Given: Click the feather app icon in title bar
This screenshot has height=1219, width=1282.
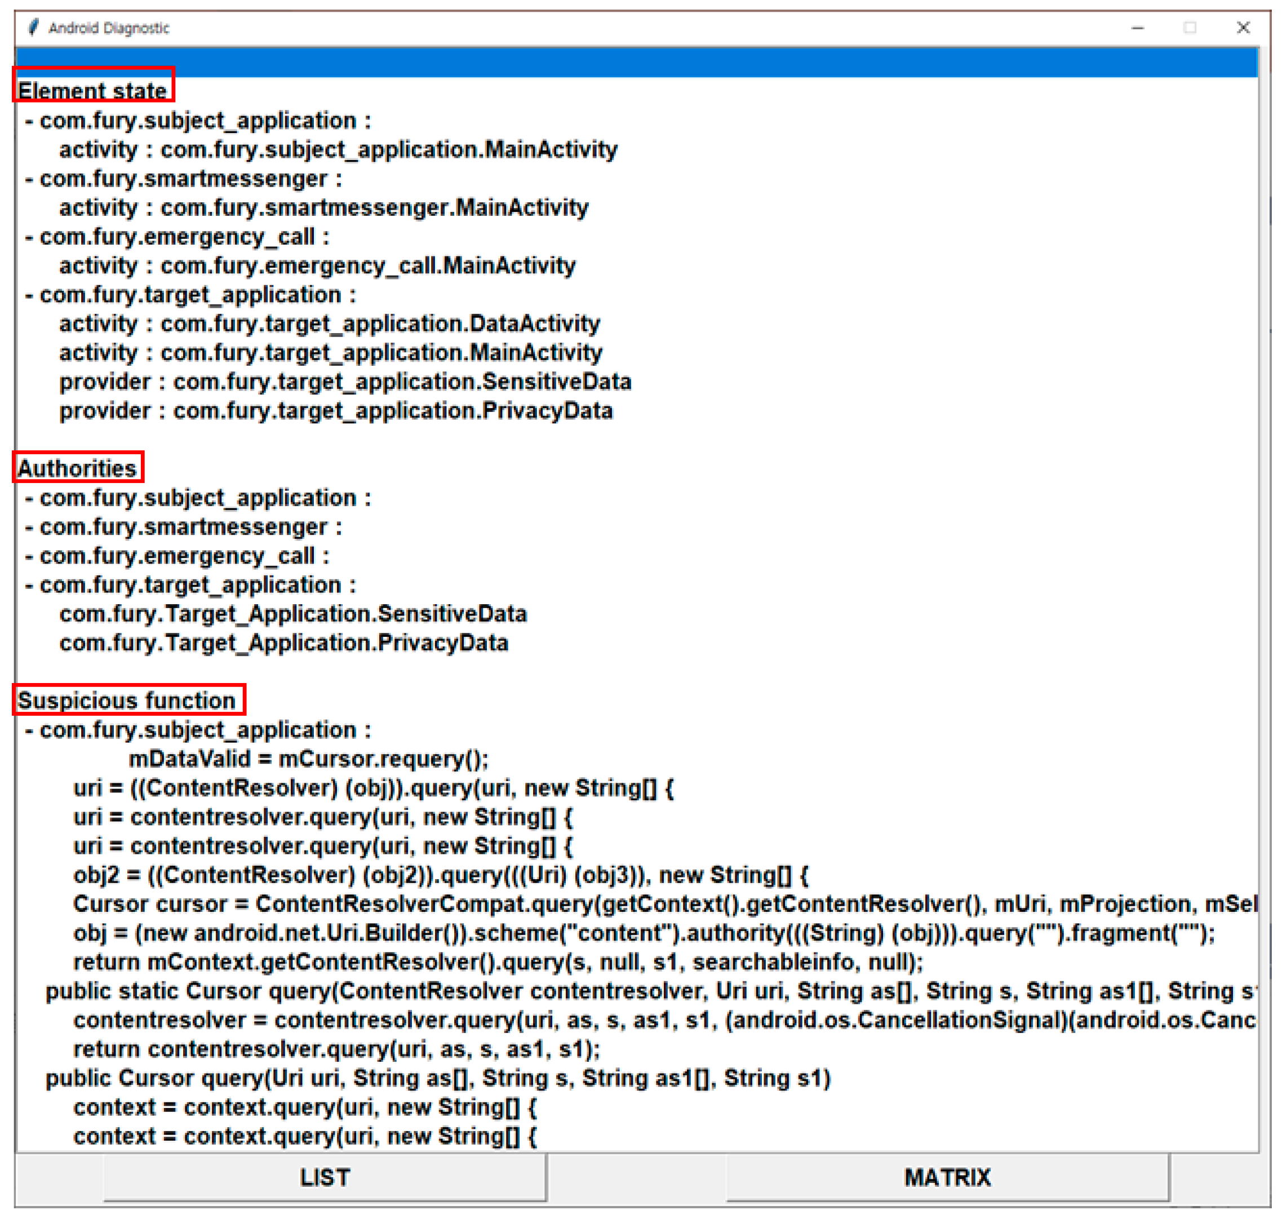Looking at the screenshot, I should [x=33, y=27].
